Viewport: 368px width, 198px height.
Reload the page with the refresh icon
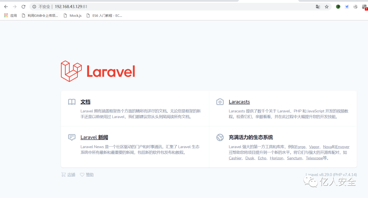click(23, 6)
